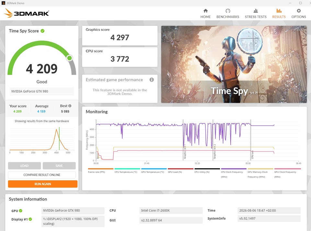Toggle the CPU Clock Frequency legend
This screenshot has height=231, width=311.
coord(234,173)
